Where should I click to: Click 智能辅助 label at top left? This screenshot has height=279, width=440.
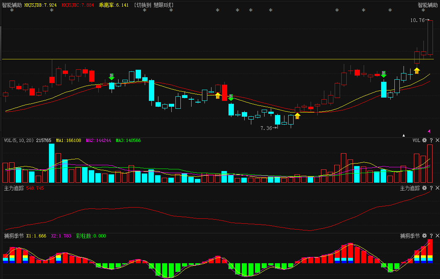coord(12,5)
